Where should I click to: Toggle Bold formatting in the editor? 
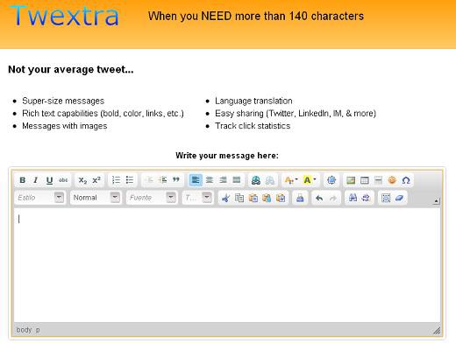pos(23,180)
